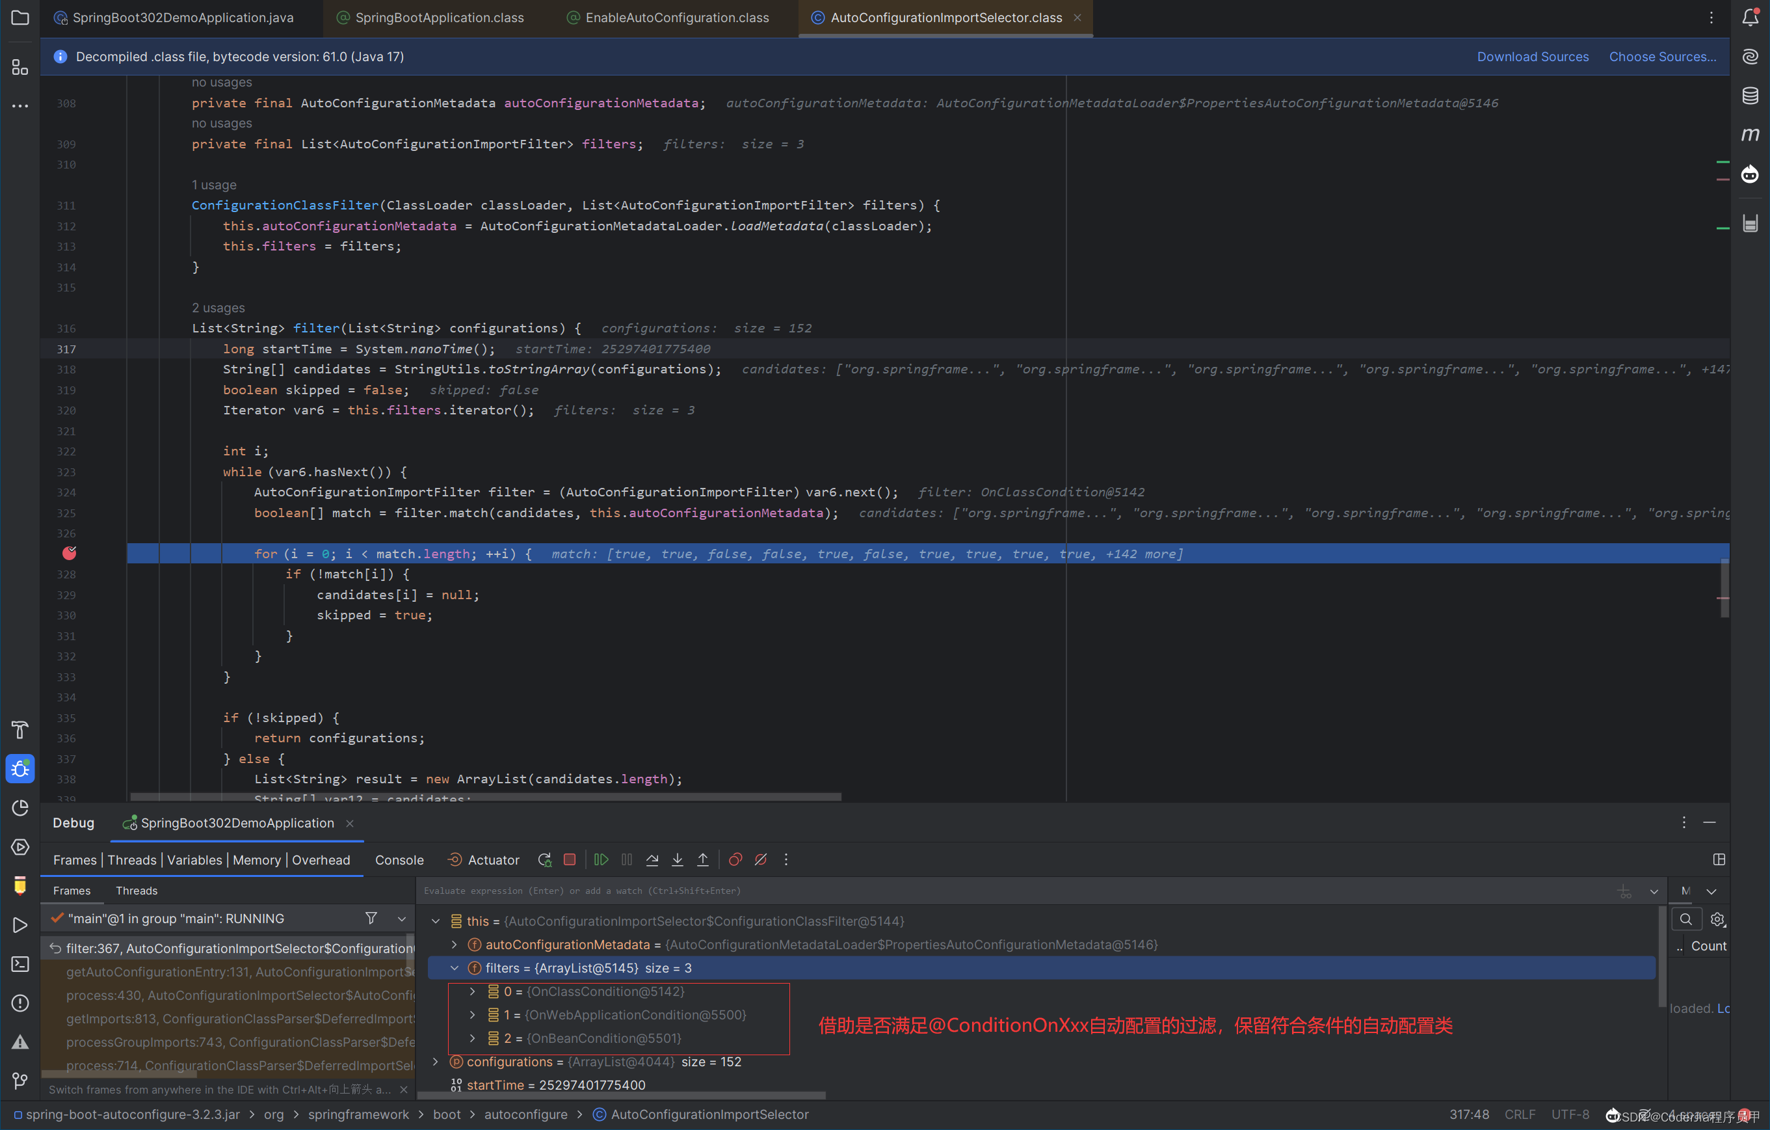
Task: Click the Step Out icon
Action: coord(703,859)
